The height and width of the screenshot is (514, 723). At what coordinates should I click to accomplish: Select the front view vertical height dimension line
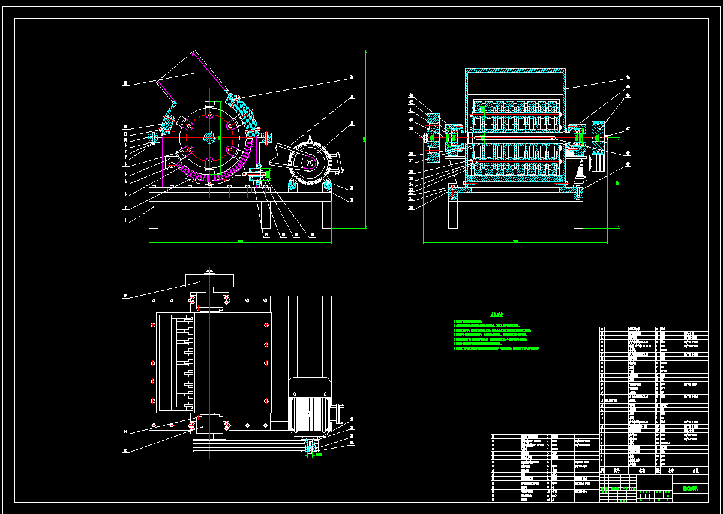tap(365, 139)
